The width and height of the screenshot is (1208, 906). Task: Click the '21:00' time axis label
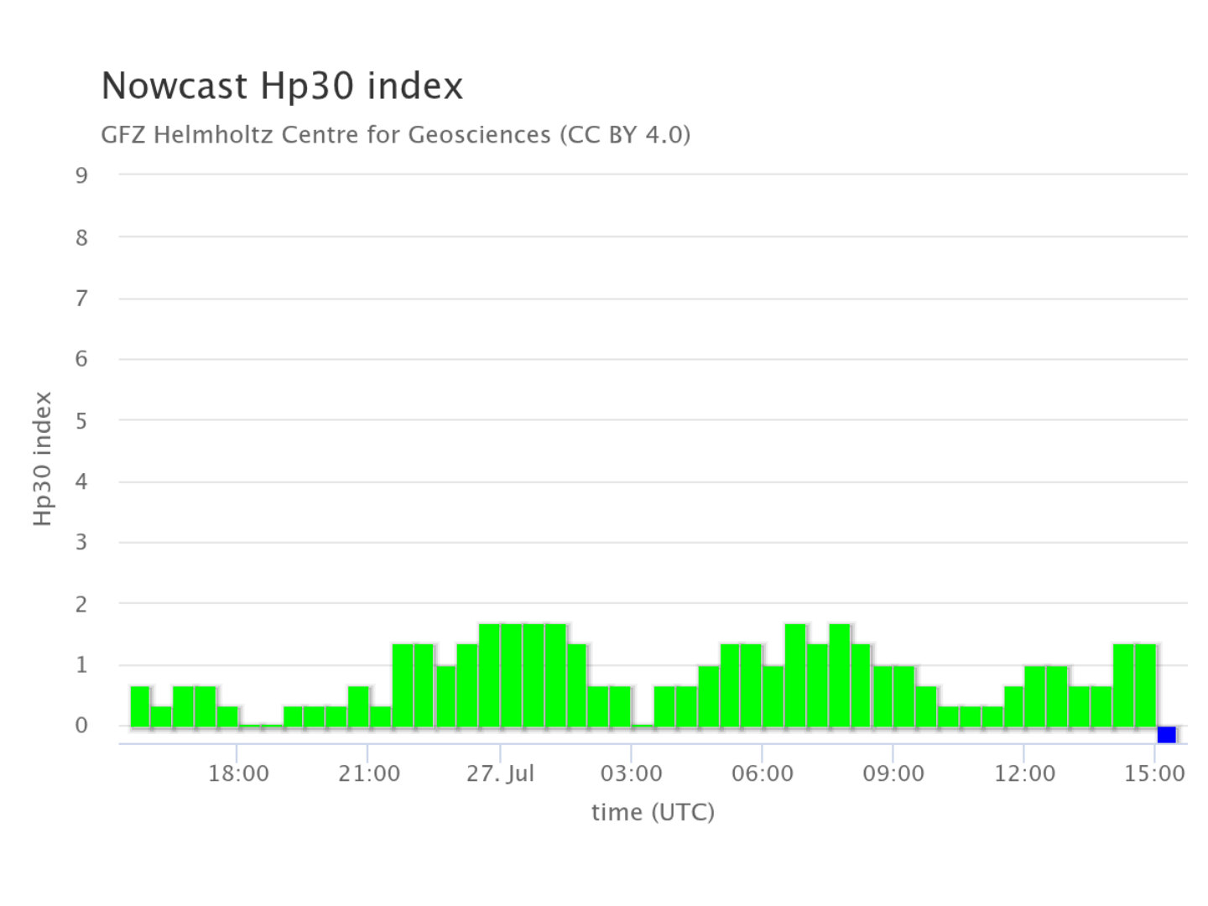(369, 773)
